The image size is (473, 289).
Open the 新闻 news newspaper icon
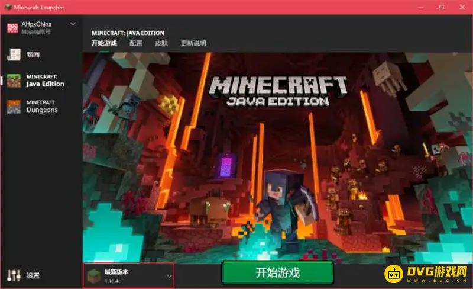tap(13, 54)
